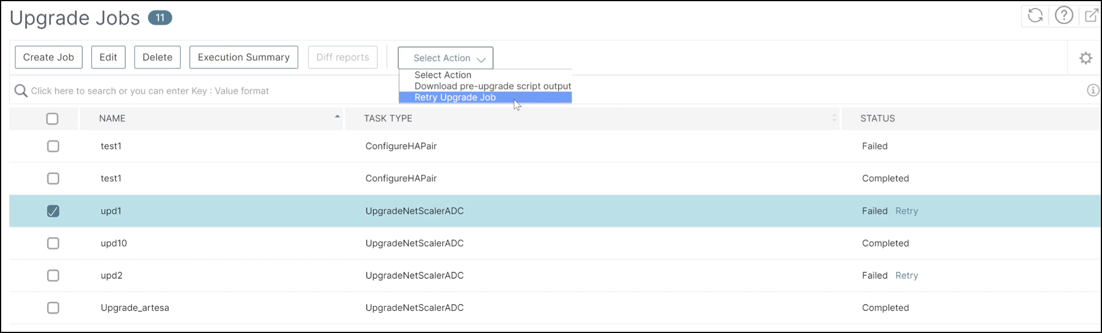The height and width of the screenshot is (333, 1102).
Task: Open the Select Action dropdown
Action: click(446, 58)
